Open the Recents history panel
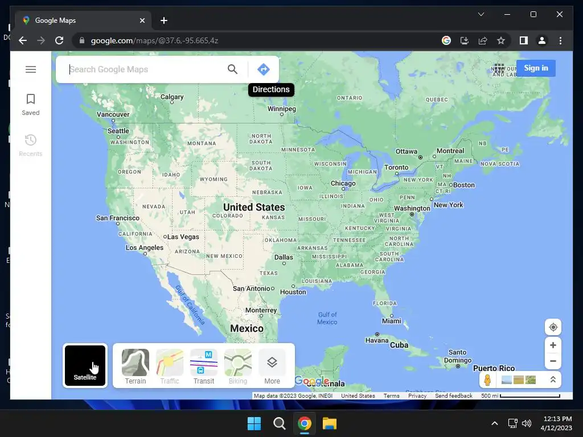The height and width of the screenshot is (437, 583). tap(31, 146)
